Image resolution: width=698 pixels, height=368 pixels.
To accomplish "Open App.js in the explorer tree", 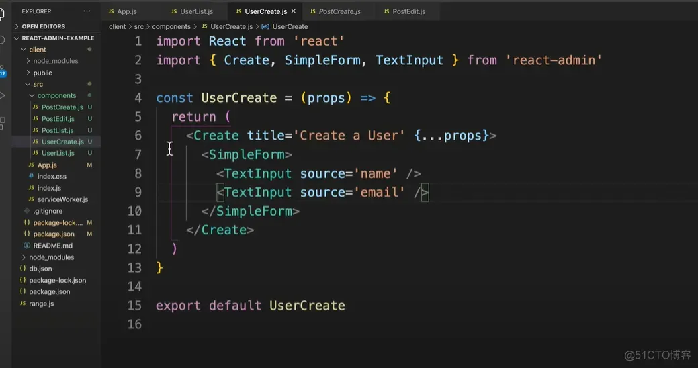I will [47, 165].
